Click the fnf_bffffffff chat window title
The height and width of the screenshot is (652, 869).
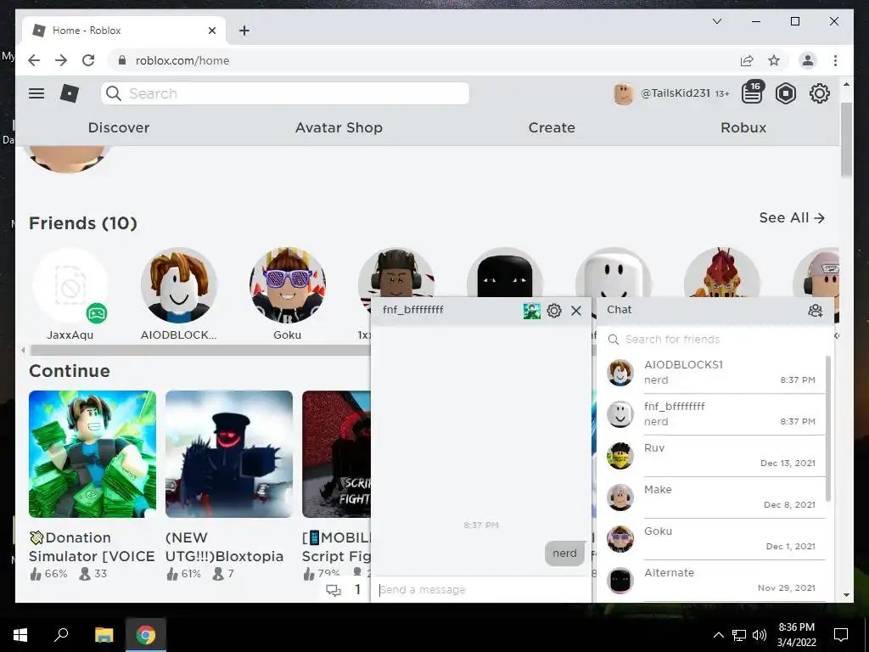pos(413,310)
